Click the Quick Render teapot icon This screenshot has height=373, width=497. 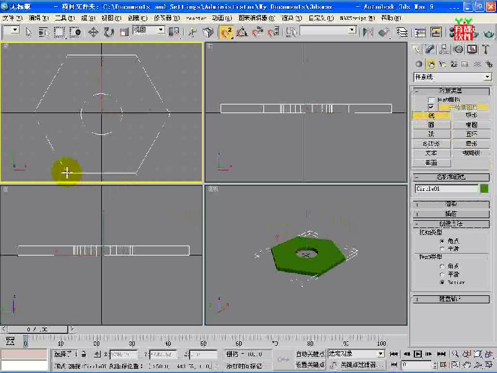tap(489, 34)
